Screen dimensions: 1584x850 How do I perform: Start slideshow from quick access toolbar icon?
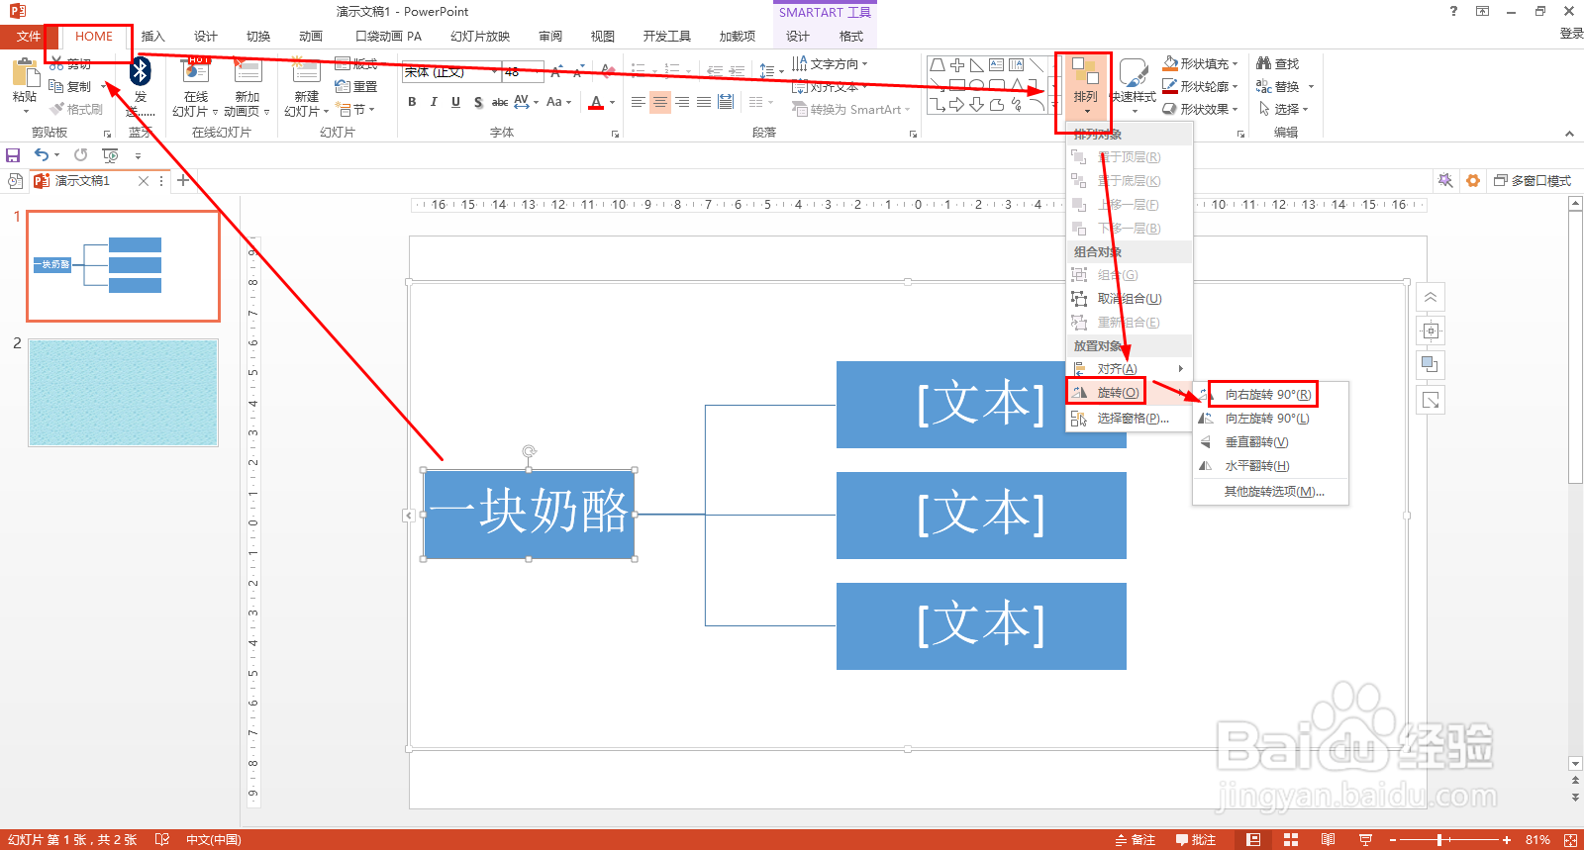click(110, 155)
